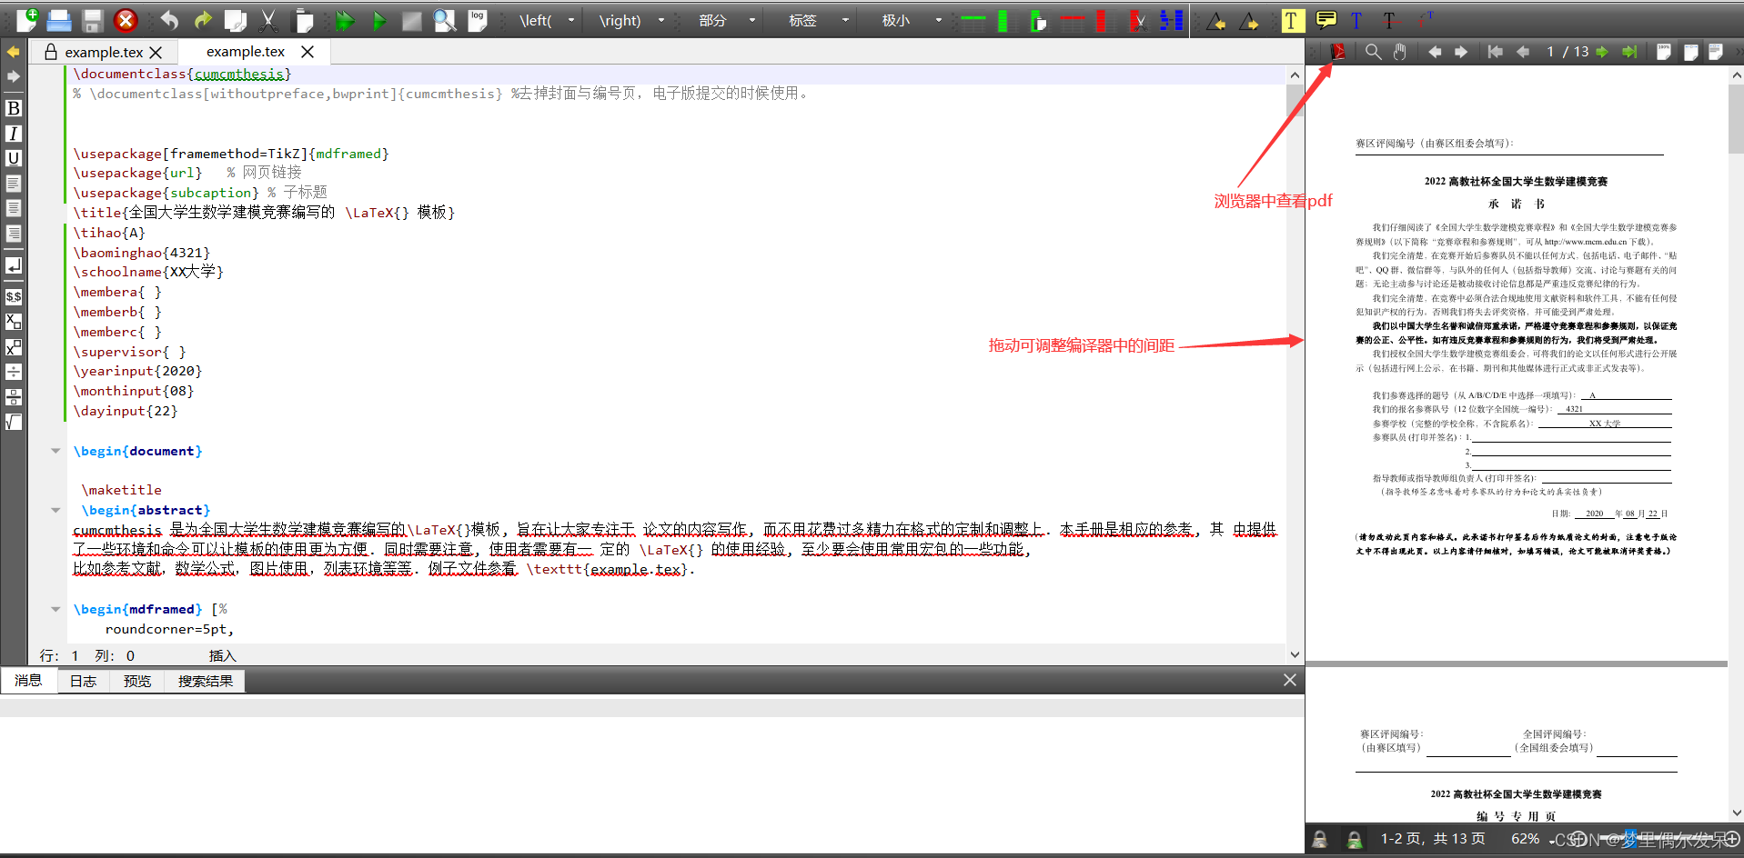Remove a table column with the red vertical bar icon
Screen dimensions: 1744x858
point(1101,20)
